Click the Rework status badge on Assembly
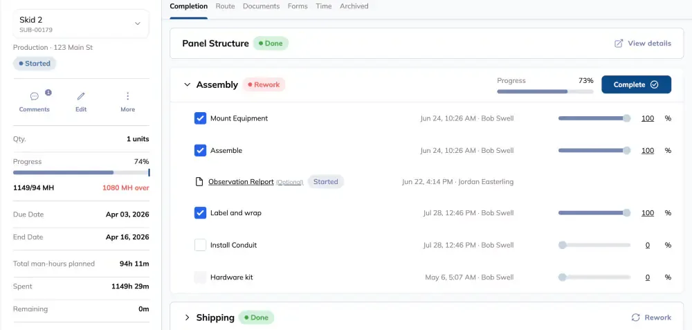This screenshot has width=692, height=330. click(264, 84)
